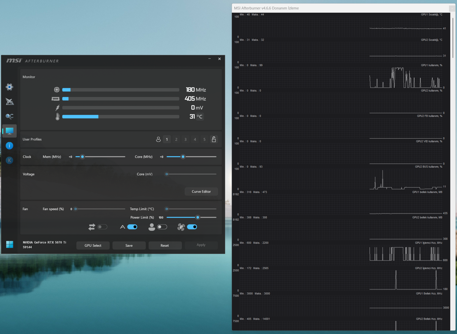Click the 'NVIDIA GeForce RTX 5070 Ti' label
Screen dimensions: 457x334
click(44, 242)
